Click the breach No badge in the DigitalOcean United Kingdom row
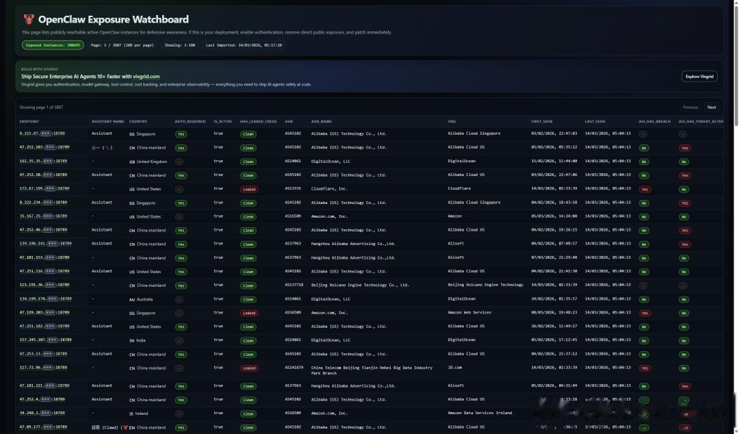This screenshot has height=434, width=739. 644,162
